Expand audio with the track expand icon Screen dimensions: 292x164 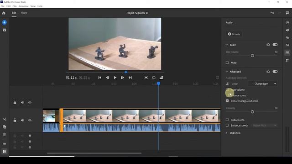pyautogui.click(x=5, y=144)
